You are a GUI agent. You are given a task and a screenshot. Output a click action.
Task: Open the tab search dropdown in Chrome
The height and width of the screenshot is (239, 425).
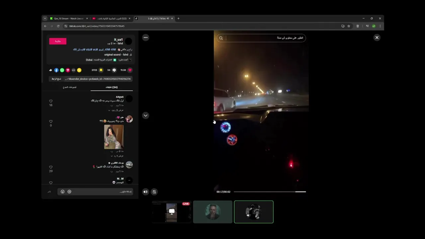point(45,19)
